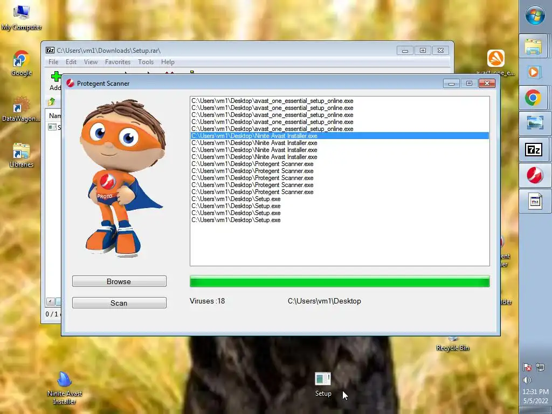Close the 7-Zip Setup.rar window
The image size is (552, 414).
point(440,51)
